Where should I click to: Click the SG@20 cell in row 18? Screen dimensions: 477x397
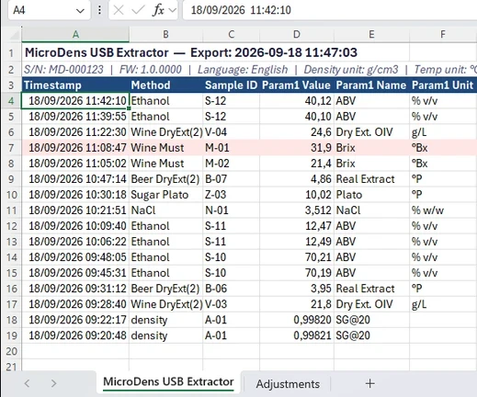click(x=371, y=320)
